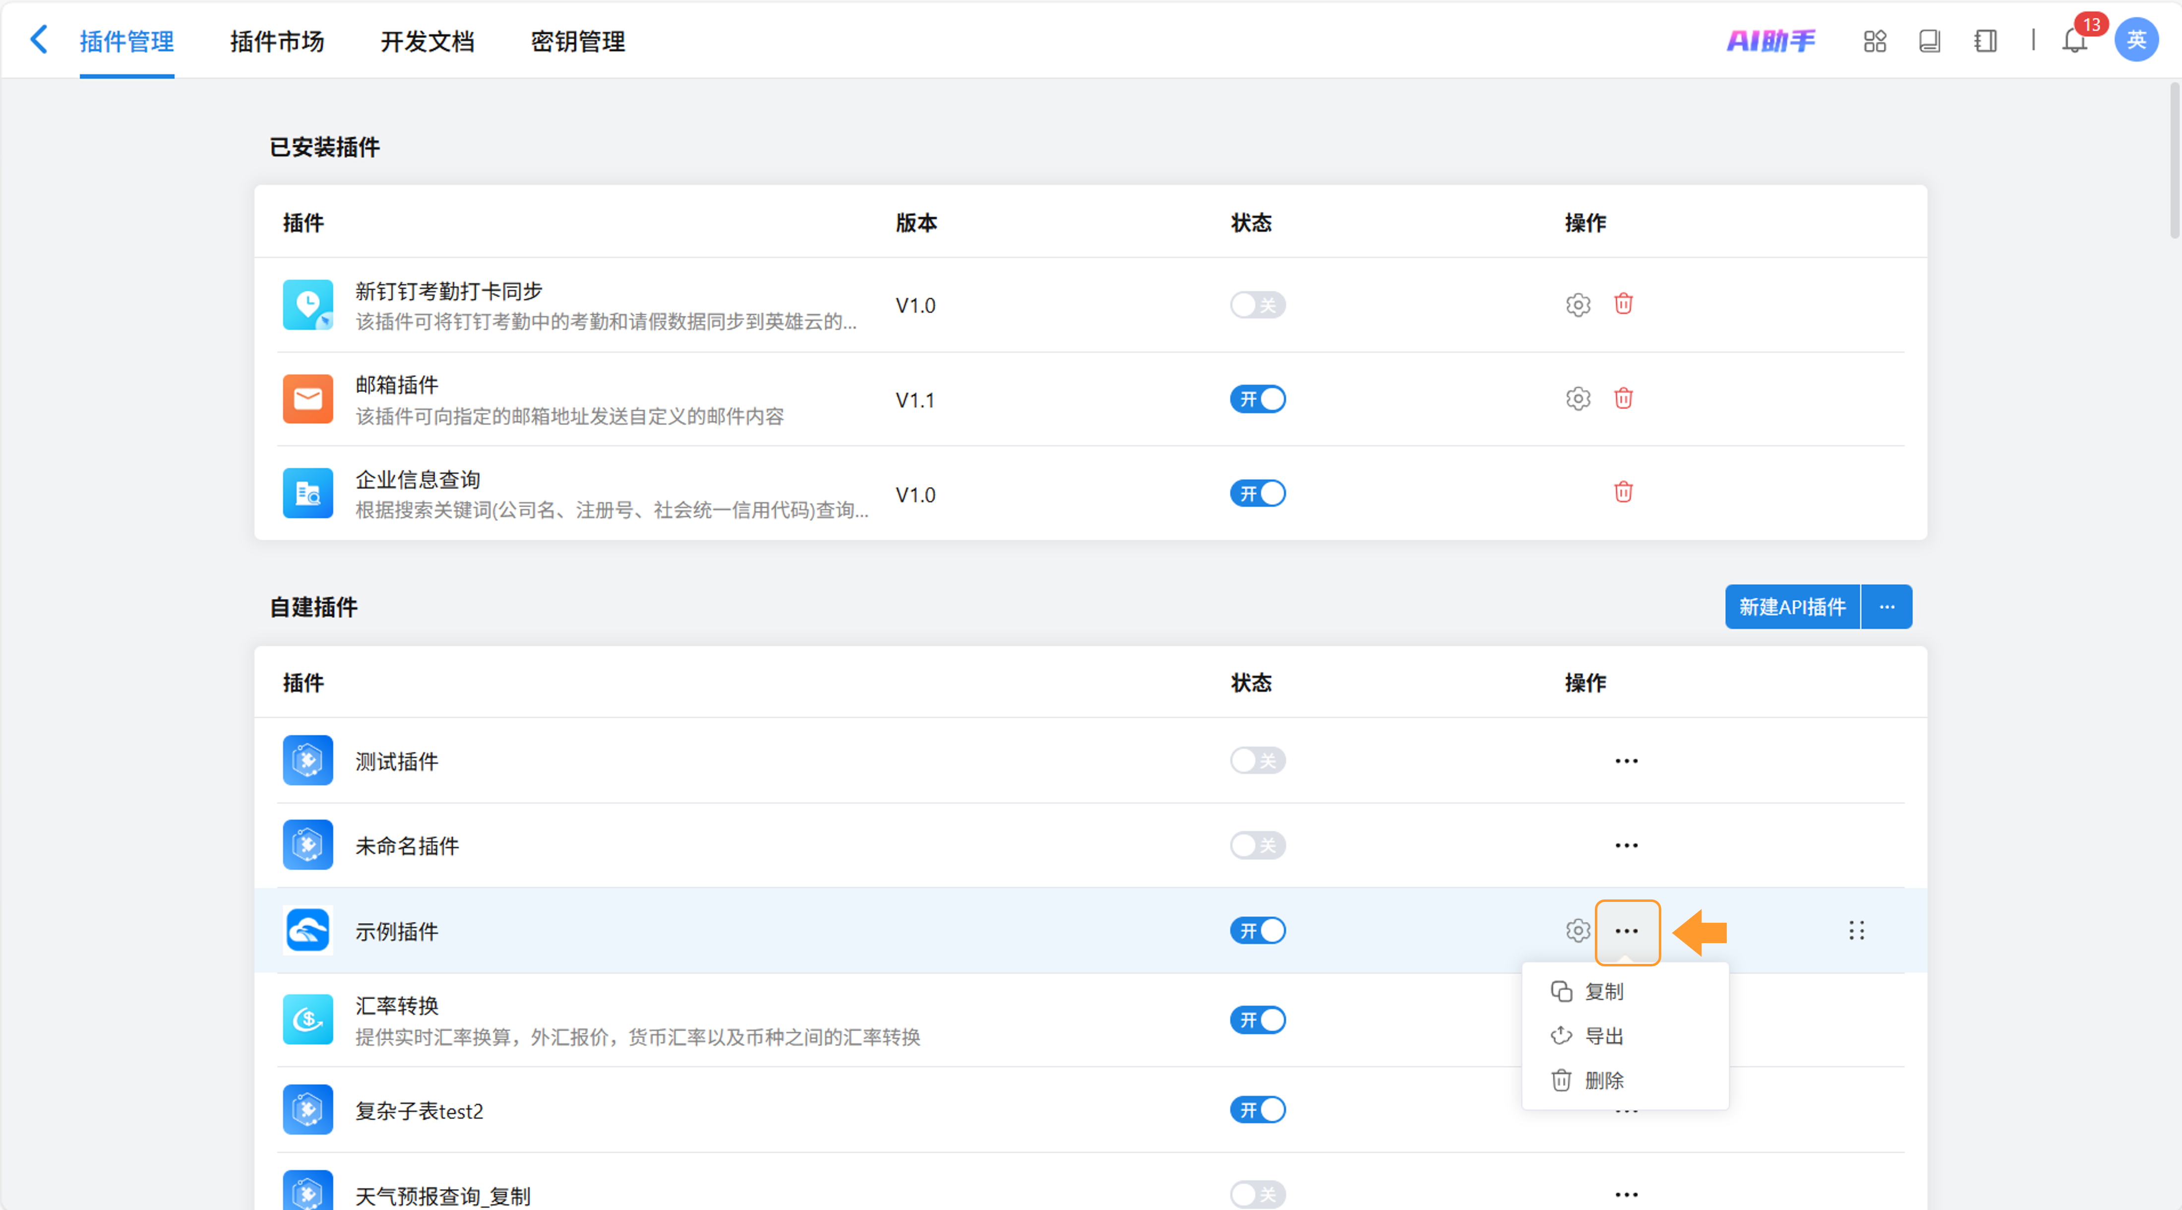Open settings gear for 示例插件

(x=1577, y=930)
